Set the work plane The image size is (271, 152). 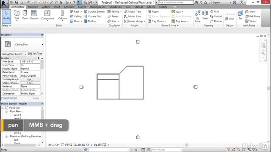click(241, 15)
